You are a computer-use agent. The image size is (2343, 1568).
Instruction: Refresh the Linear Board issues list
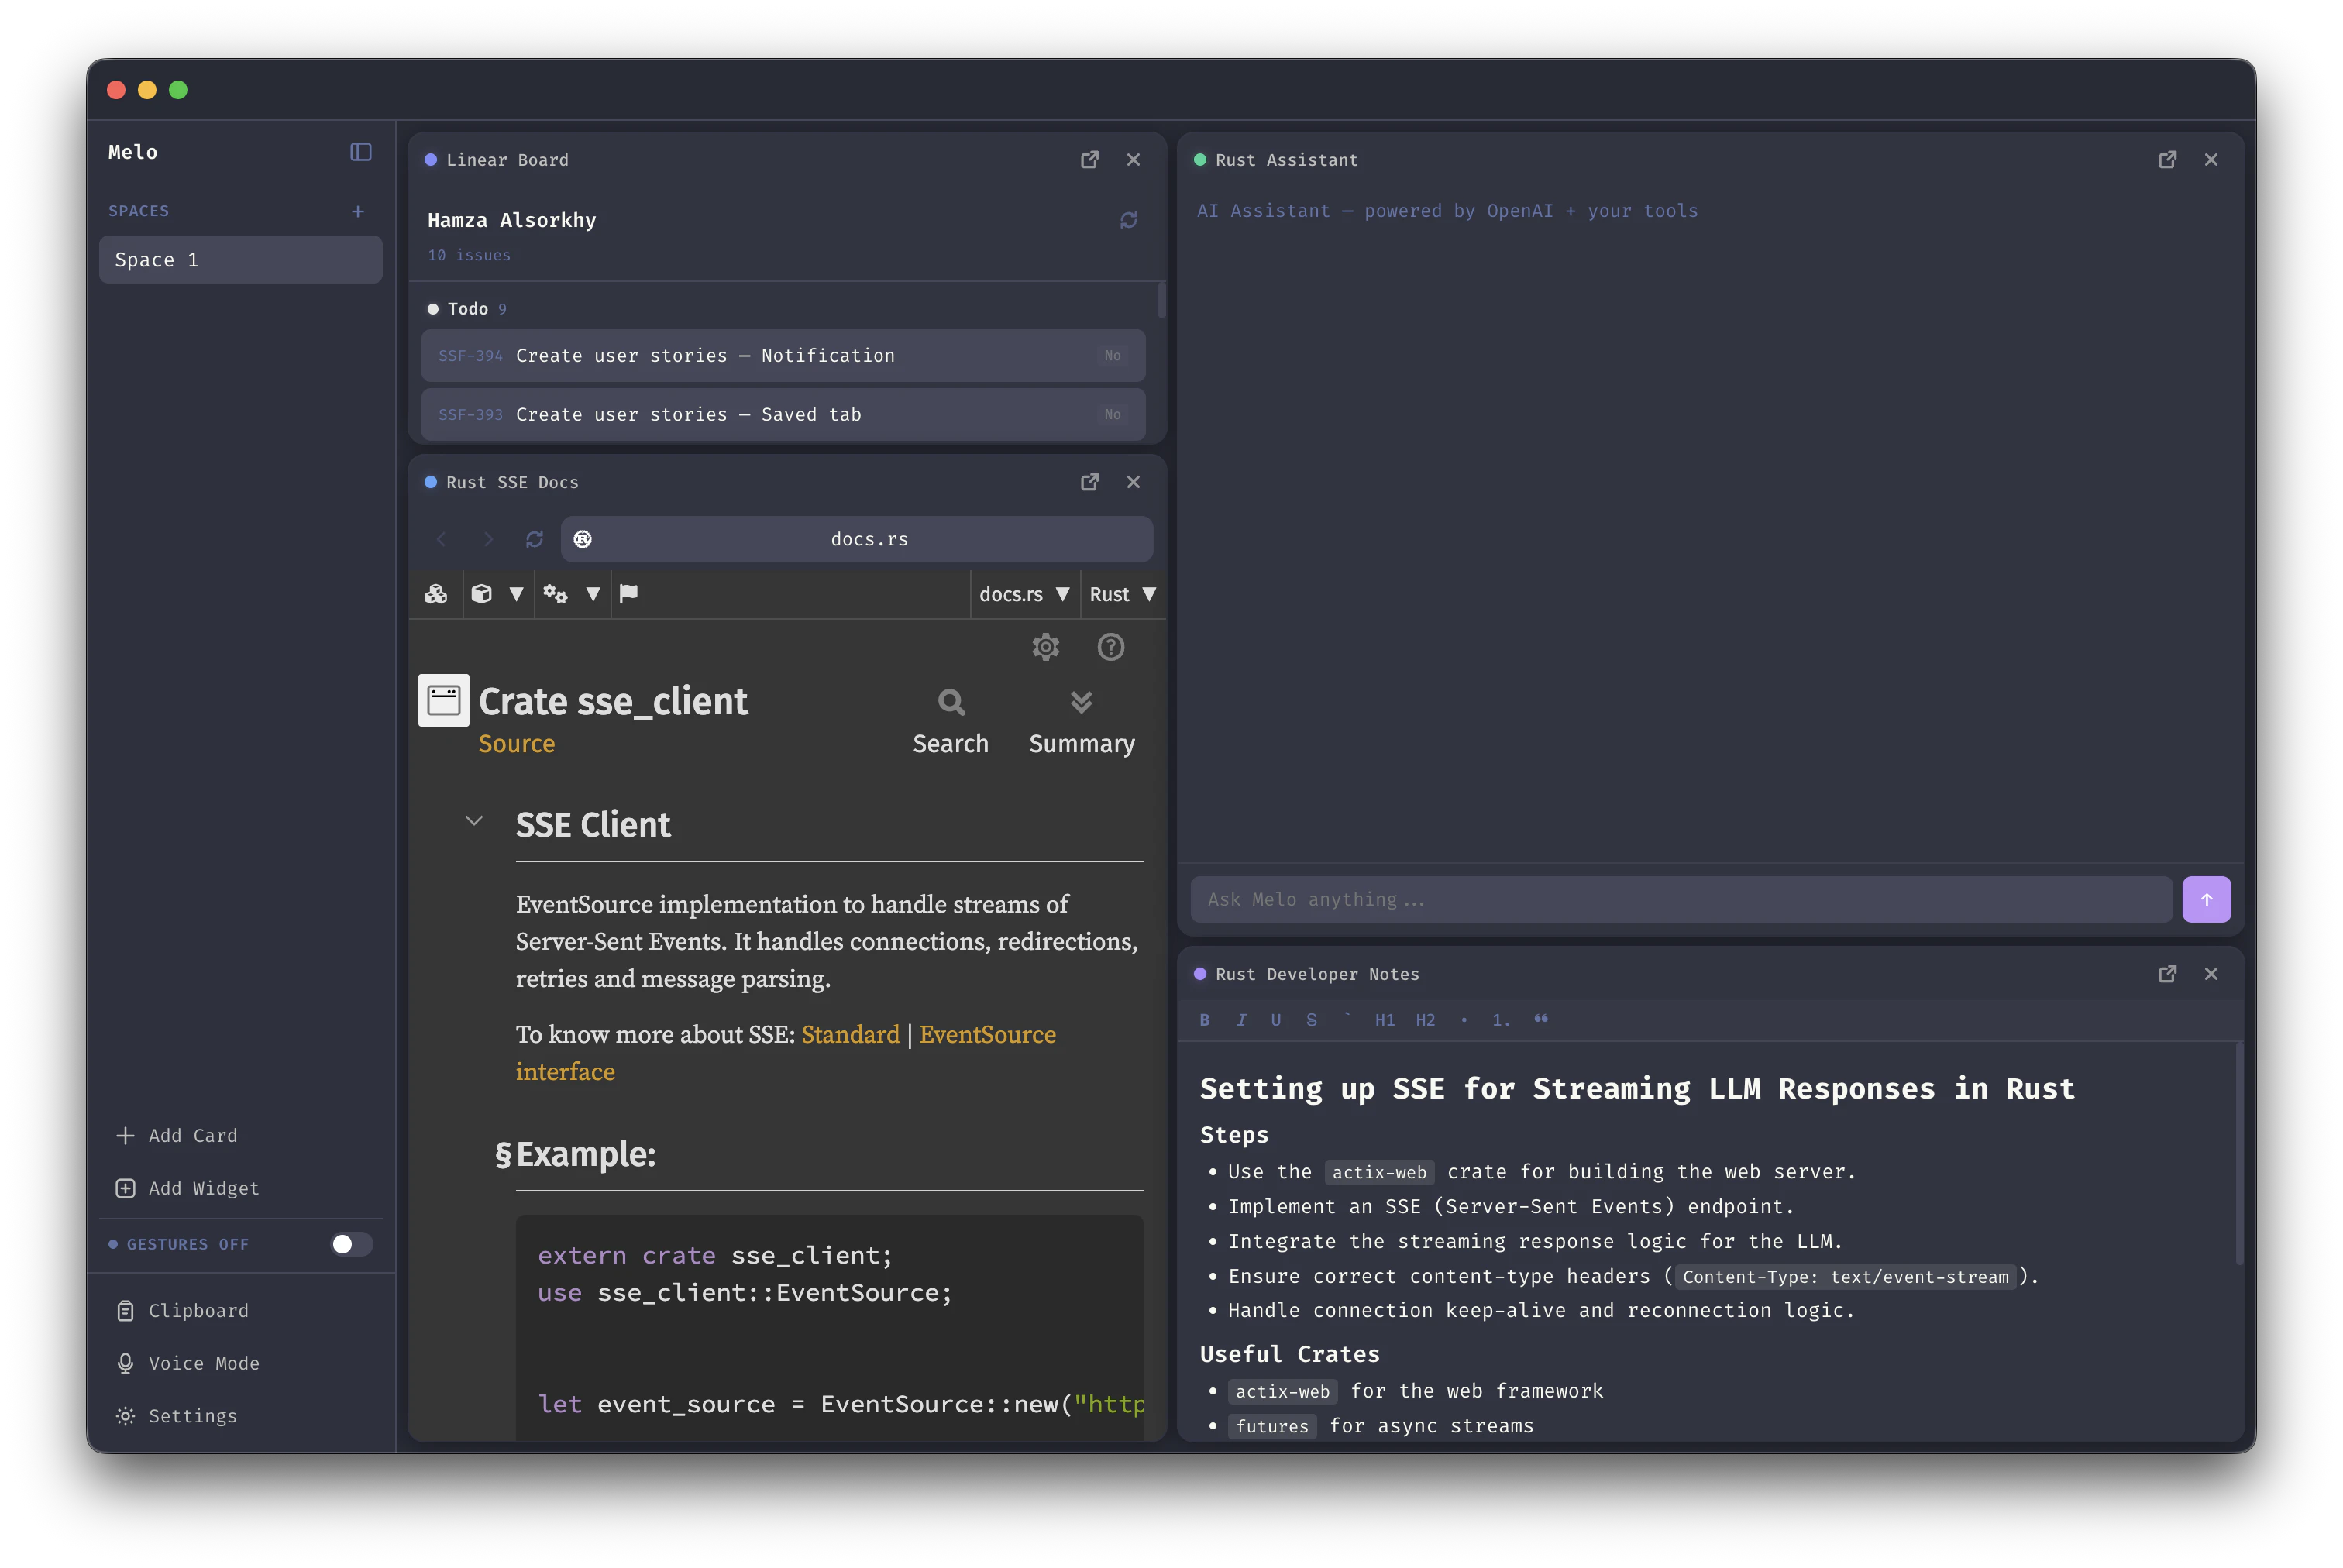(x=1129, y=220)
